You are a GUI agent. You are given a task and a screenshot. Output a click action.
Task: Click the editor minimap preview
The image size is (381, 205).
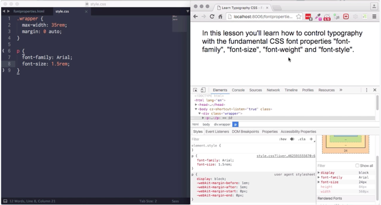pos(180,24)
